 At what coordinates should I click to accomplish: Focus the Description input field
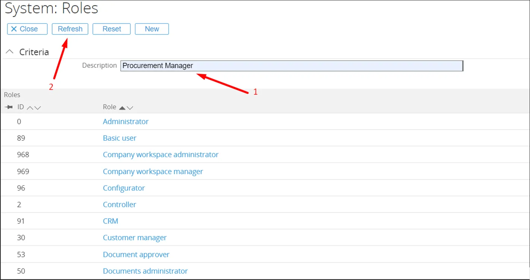[x=291, y=66]
